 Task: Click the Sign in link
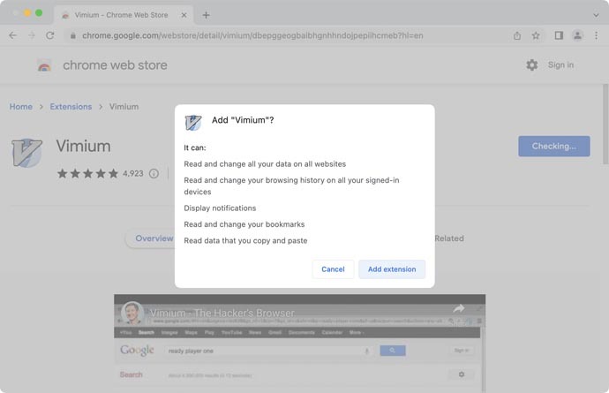560,65
